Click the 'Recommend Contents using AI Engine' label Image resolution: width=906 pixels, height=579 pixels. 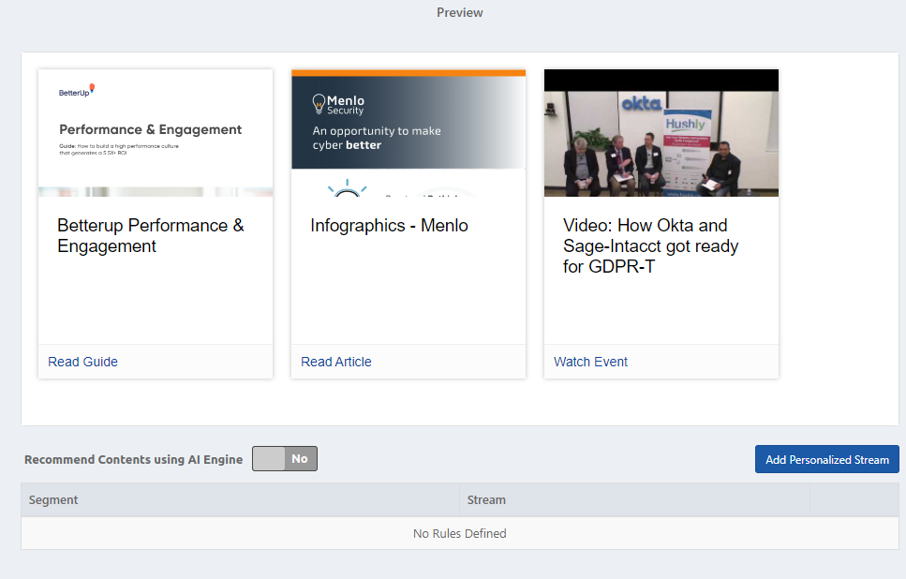coord(133,459)
